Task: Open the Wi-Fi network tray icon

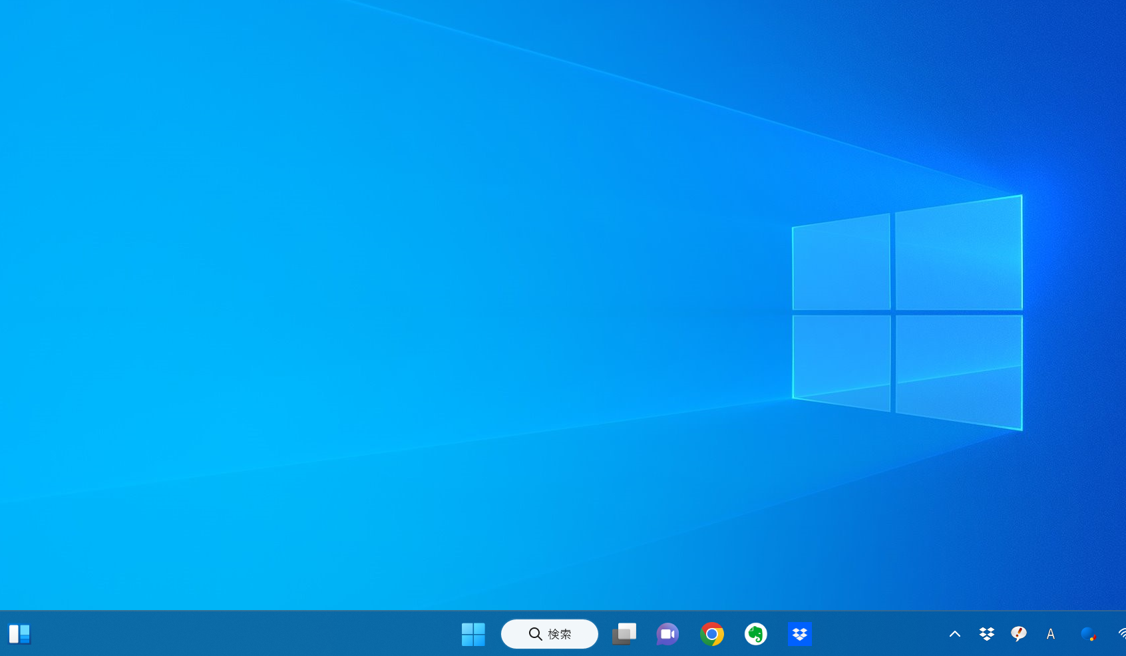Action: (x=1121, y=634)
